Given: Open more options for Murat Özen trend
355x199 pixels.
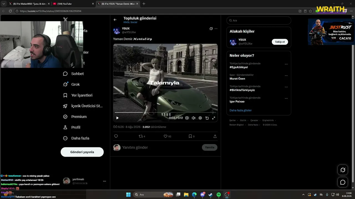Looking at the screenshot, I should click(x=286, y=75).
